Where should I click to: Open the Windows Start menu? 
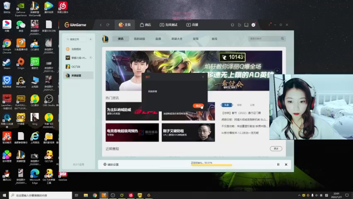(x=4, y=195)
